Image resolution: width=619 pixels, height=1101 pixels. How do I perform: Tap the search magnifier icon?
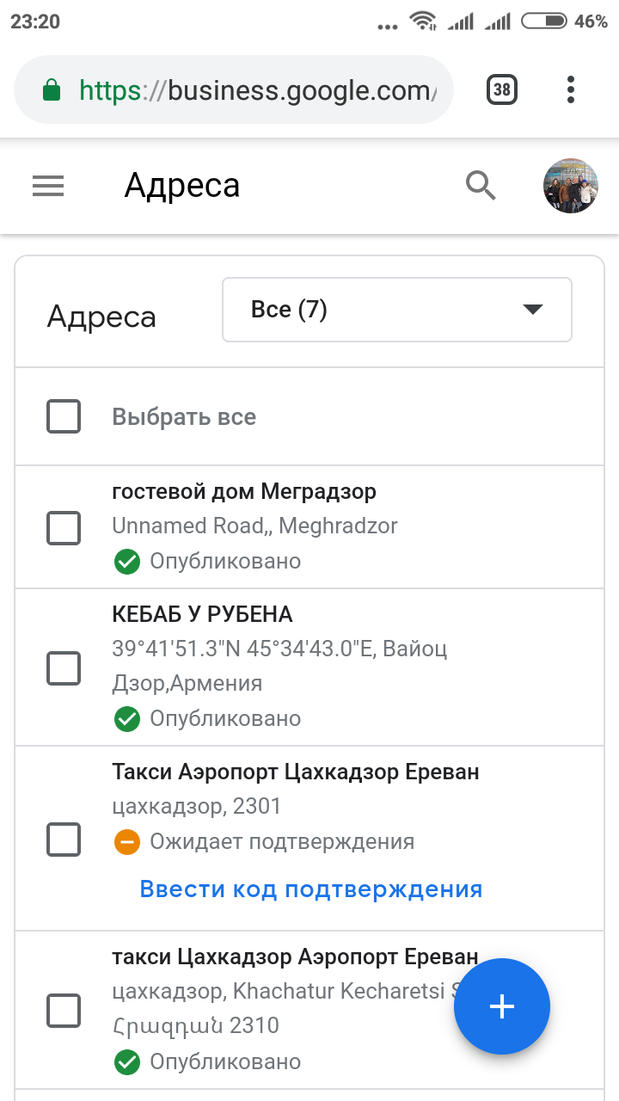(481, 186)
